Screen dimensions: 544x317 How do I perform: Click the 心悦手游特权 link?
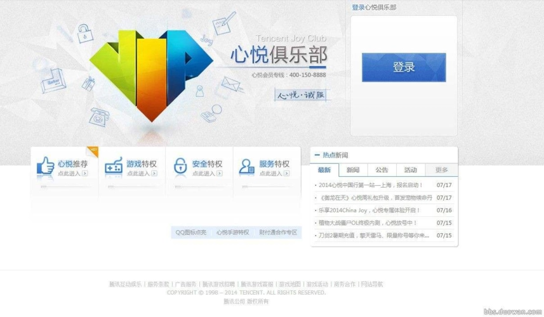pos(233,232)
